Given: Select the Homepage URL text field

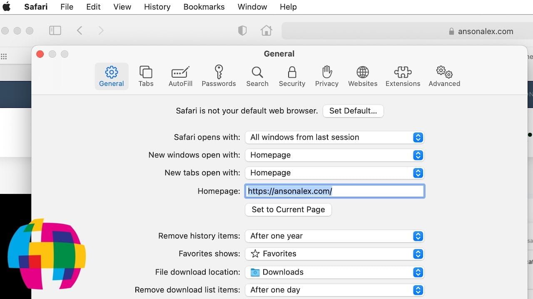Looking at the screenshot, I should [334, 191].
